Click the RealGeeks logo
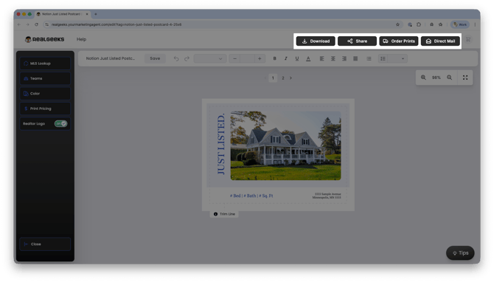The height and width of the screenshot is (282, 494). (x=44, y=39)
